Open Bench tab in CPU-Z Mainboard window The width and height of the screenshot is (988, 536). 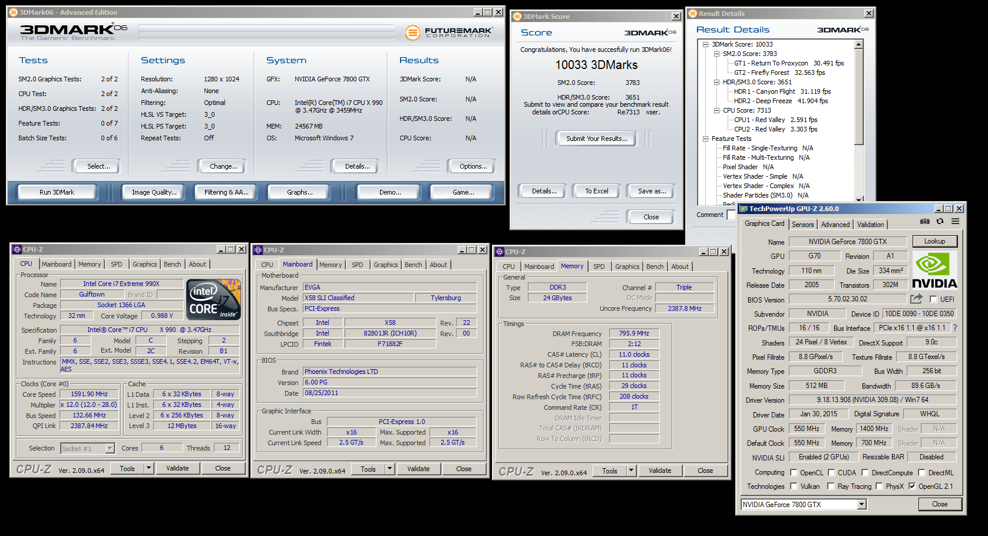pos(413,265)
